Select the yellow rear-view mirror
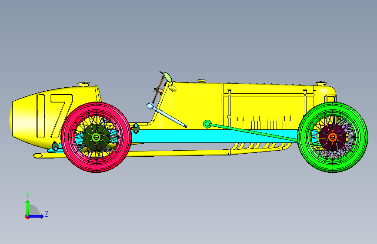The image size is (377, 244). coord(173,88)
